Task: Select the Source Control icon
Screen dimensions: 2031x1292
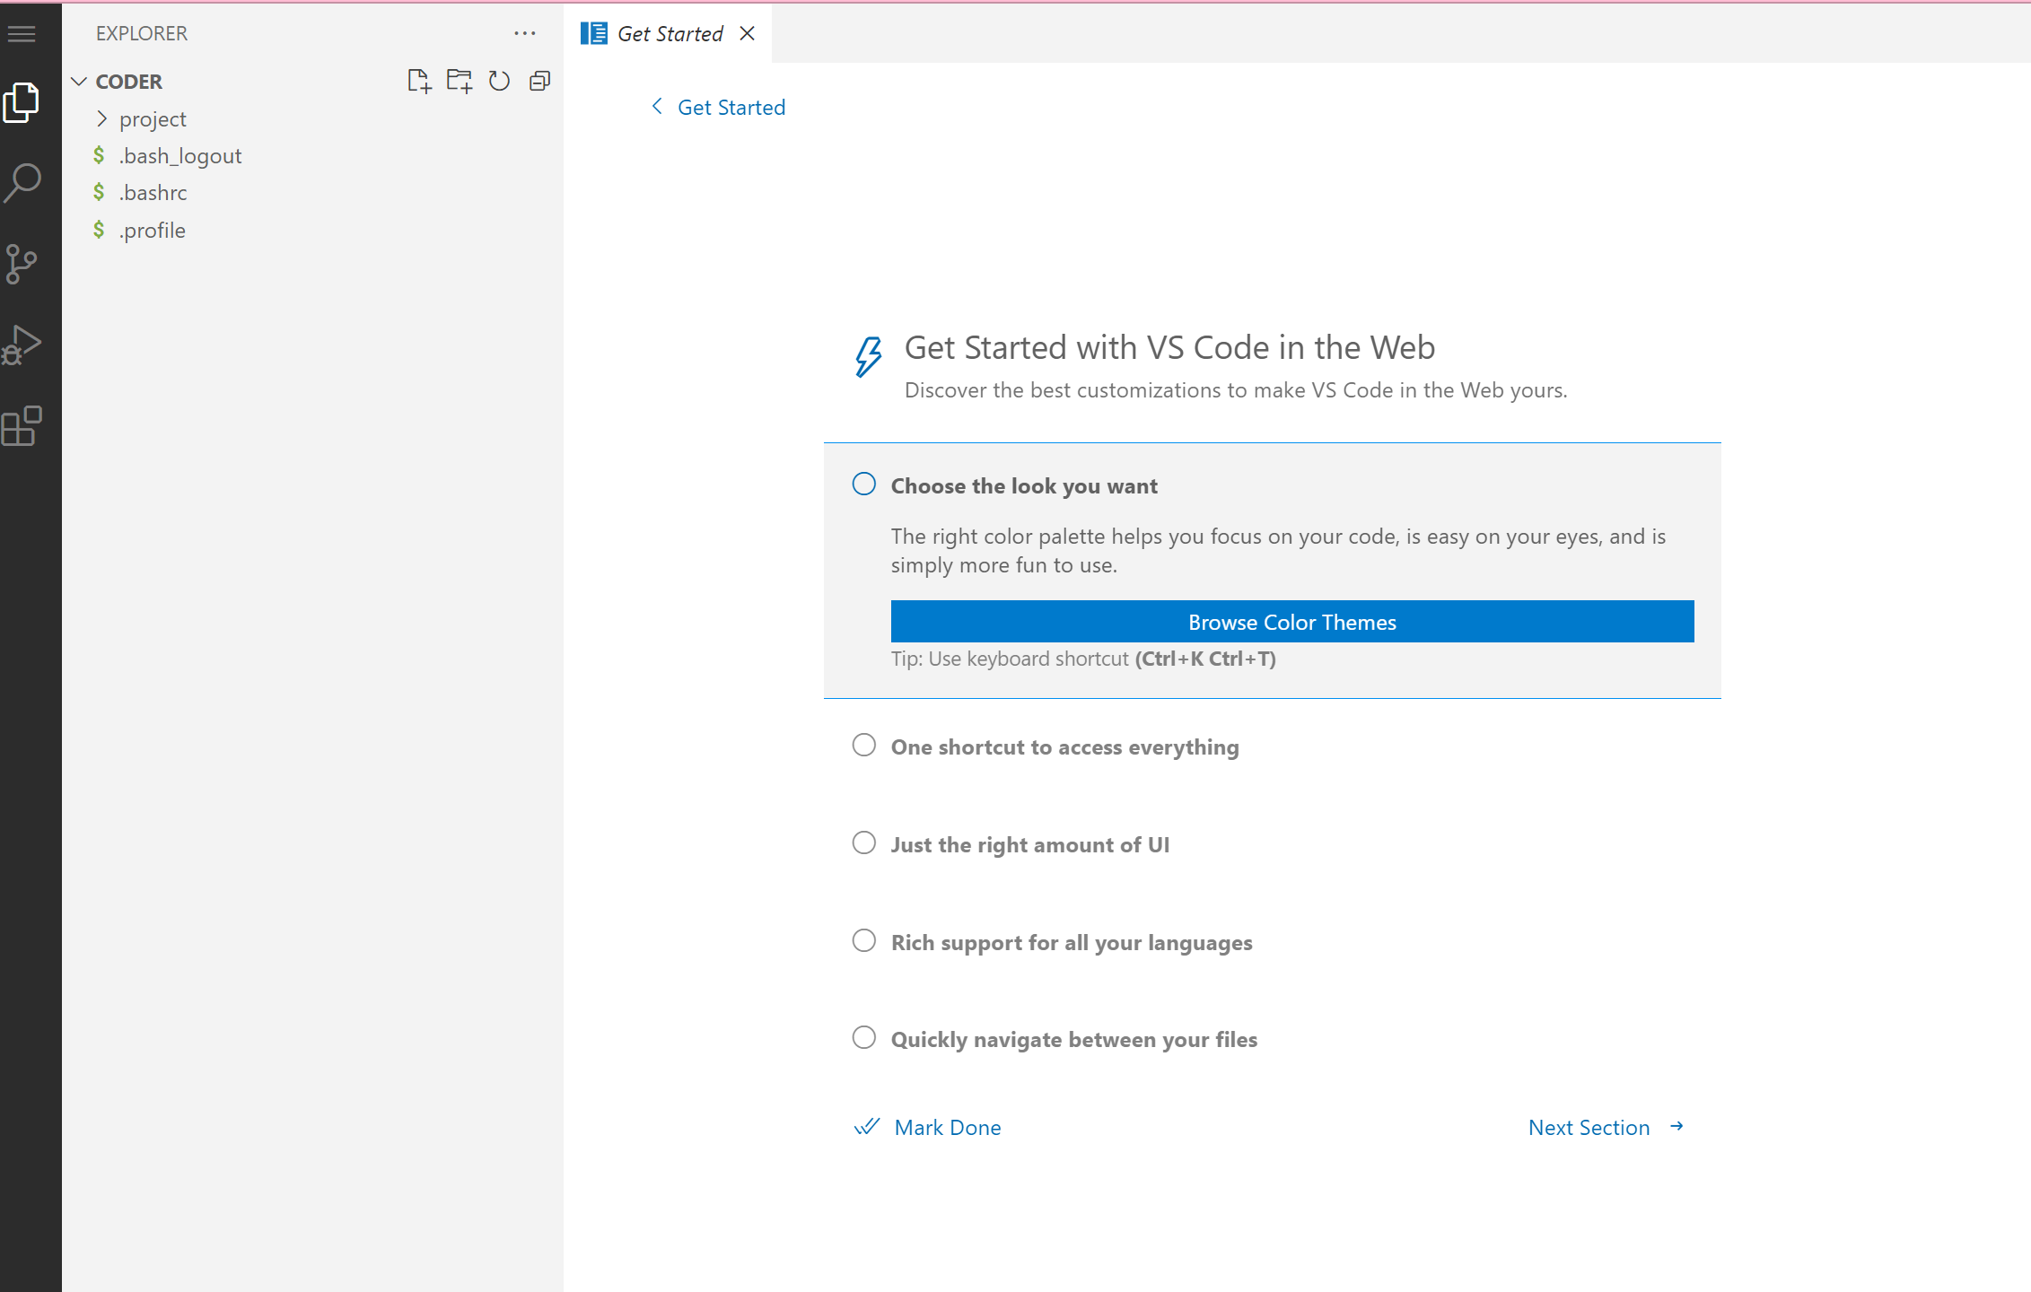Action: [x=22, y=263]
